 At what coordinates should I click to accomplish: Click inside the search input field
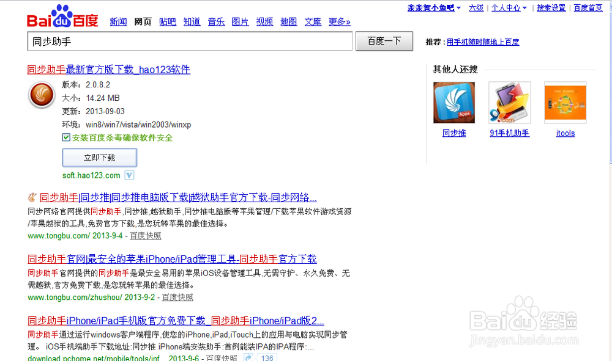pos(184,41)
